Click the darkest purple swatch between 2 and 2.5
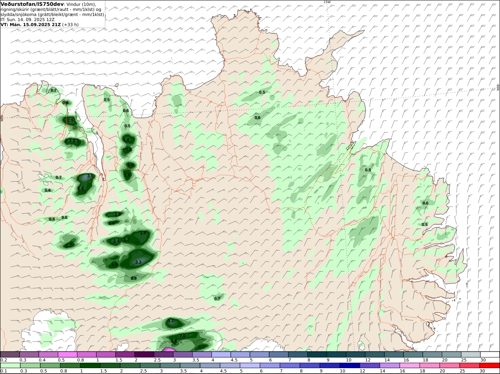The image size is (500, 374). point(145,354)
